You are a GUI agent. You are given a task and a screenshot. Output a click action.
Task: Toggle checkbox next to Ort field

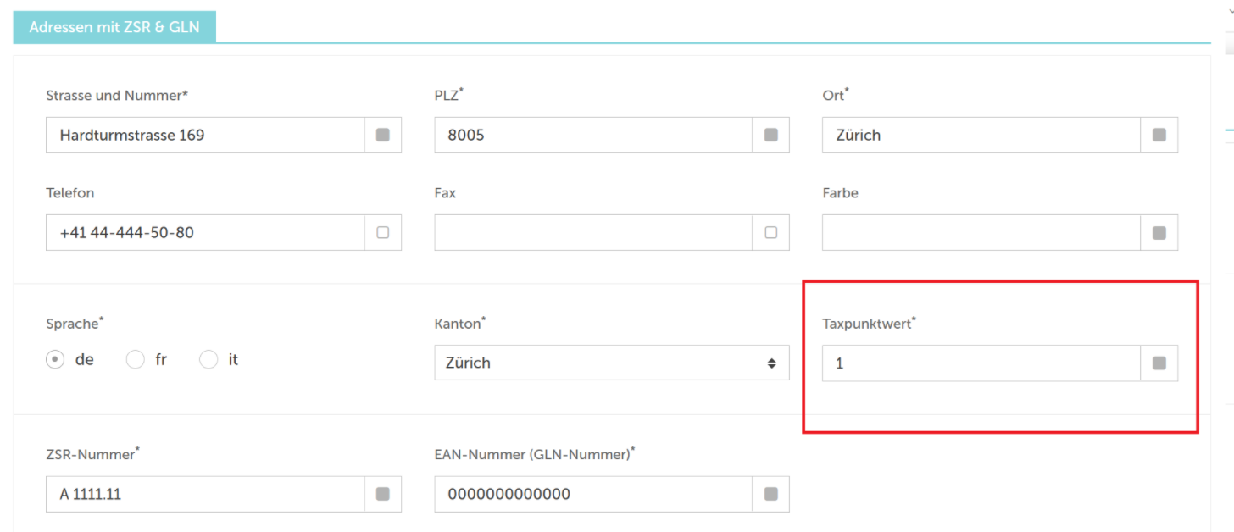pos(1159,135)
